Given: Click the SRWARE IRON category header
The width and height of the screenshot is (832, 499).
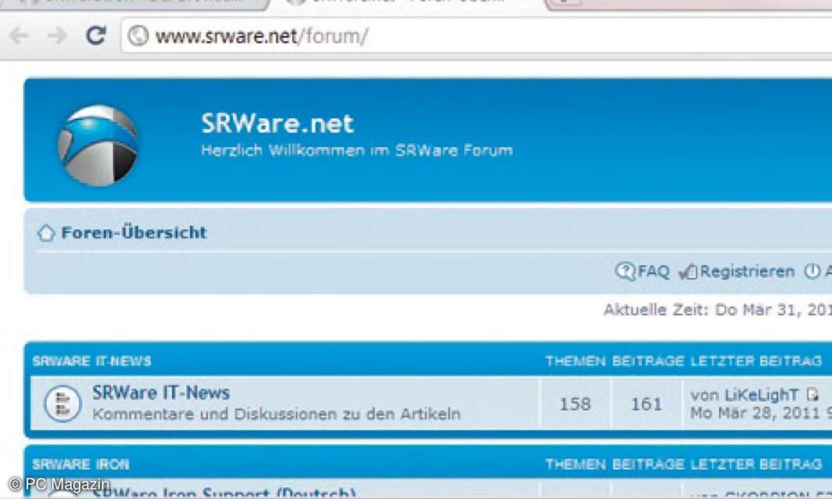Looking at the screenshot, I should (80, 464).
